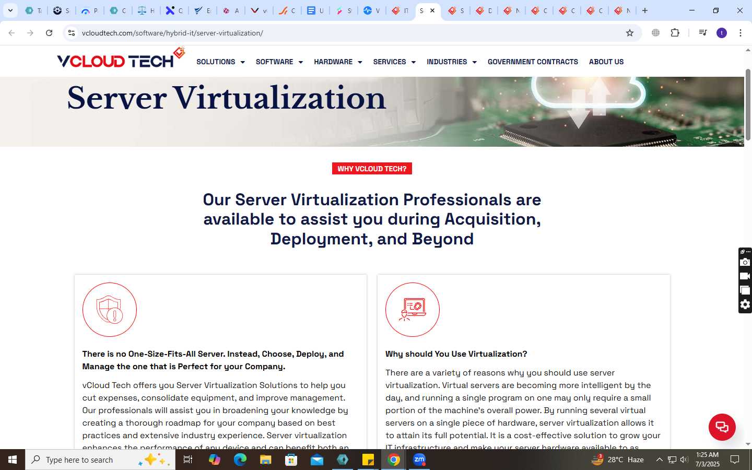Switch to the X-logo tab labeled C
Viewport: 752px width, 470px height.
click(174, 10)
